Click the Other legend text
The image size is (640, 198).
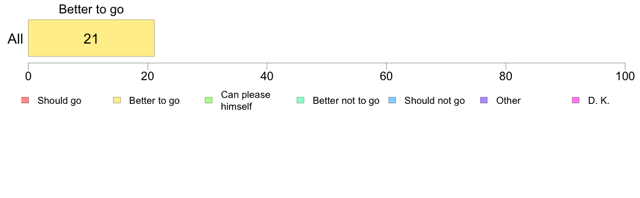click(x=508, y=101)
